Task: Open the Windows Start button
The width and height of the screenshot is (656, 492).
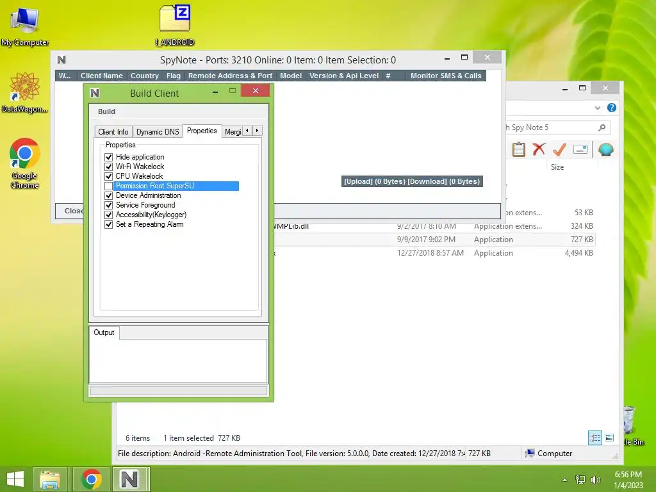Action: (15, 479)
